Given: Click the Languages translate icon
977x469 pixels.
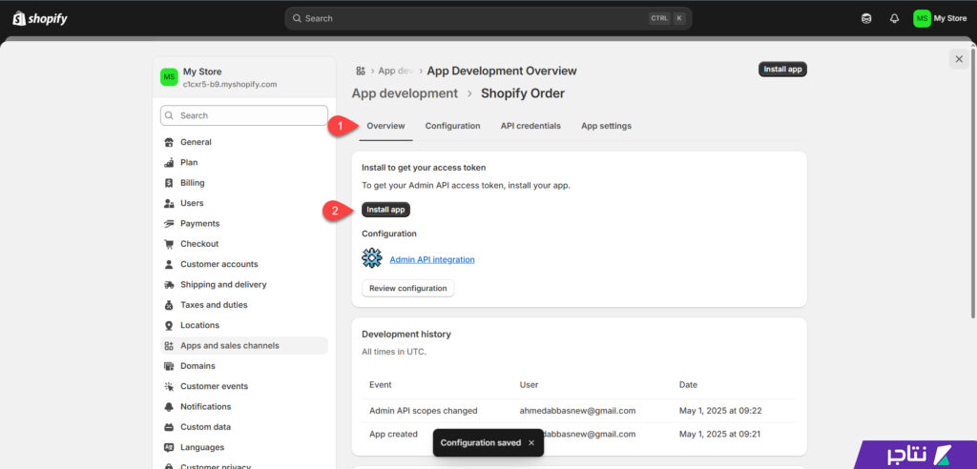Looking at the screenshot, I should 169,447.
